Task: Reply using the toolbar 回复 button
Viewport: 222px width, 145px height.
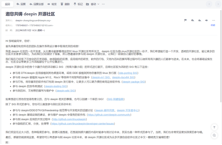Action: 21,4
